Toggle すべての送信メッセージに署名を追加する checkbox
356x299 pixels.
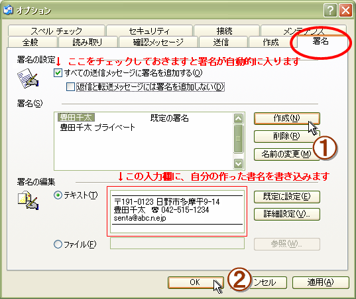click(x=58, y=73)
